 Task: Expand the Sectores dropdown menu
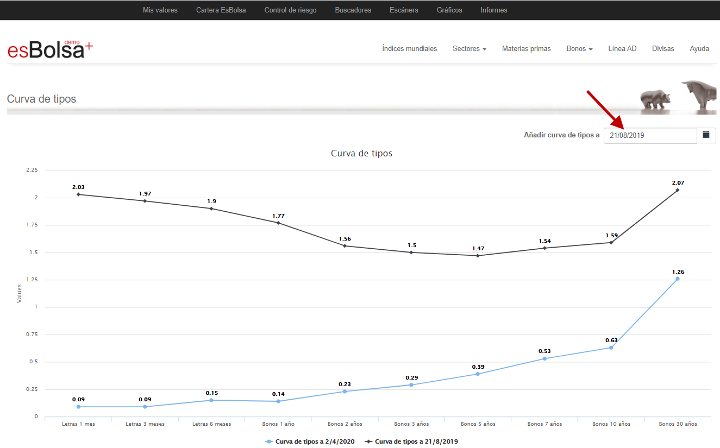pos(469,49)
